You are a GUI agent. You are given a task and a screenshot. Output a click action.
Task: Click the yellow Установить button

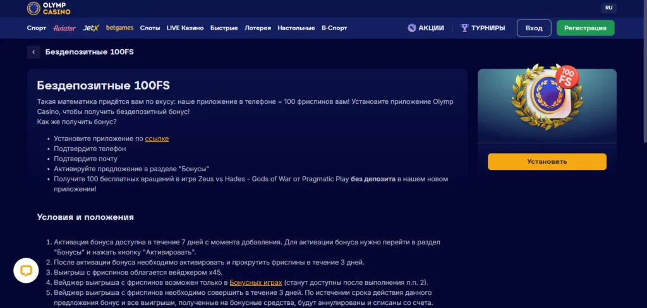(547, 162)
